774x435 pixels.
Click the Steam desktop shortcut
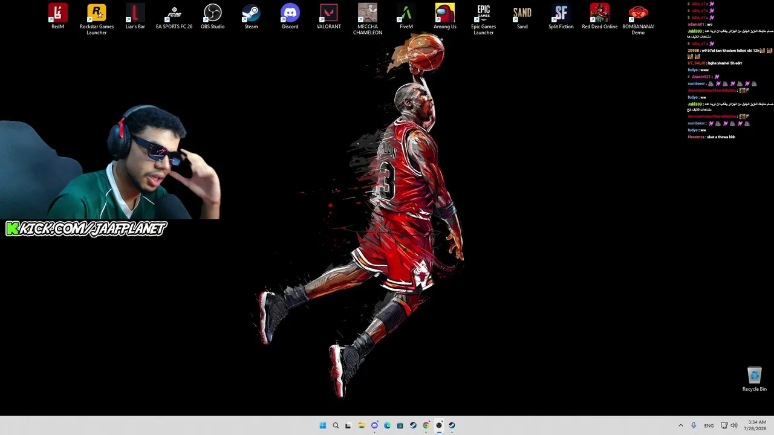[251, 17]
